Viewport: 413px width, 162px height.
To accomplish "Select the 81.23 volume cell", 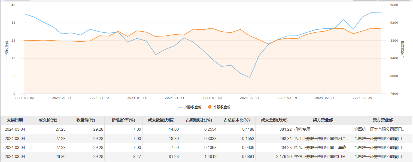I will click(x=161, y=157).
